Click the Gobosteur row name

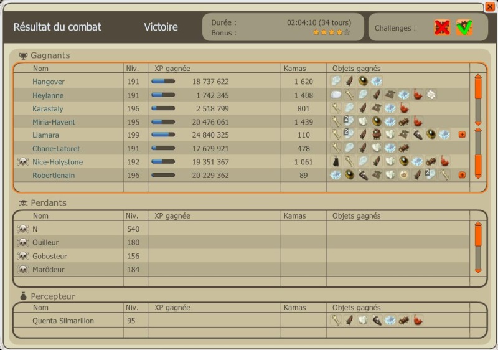[50, 256]
